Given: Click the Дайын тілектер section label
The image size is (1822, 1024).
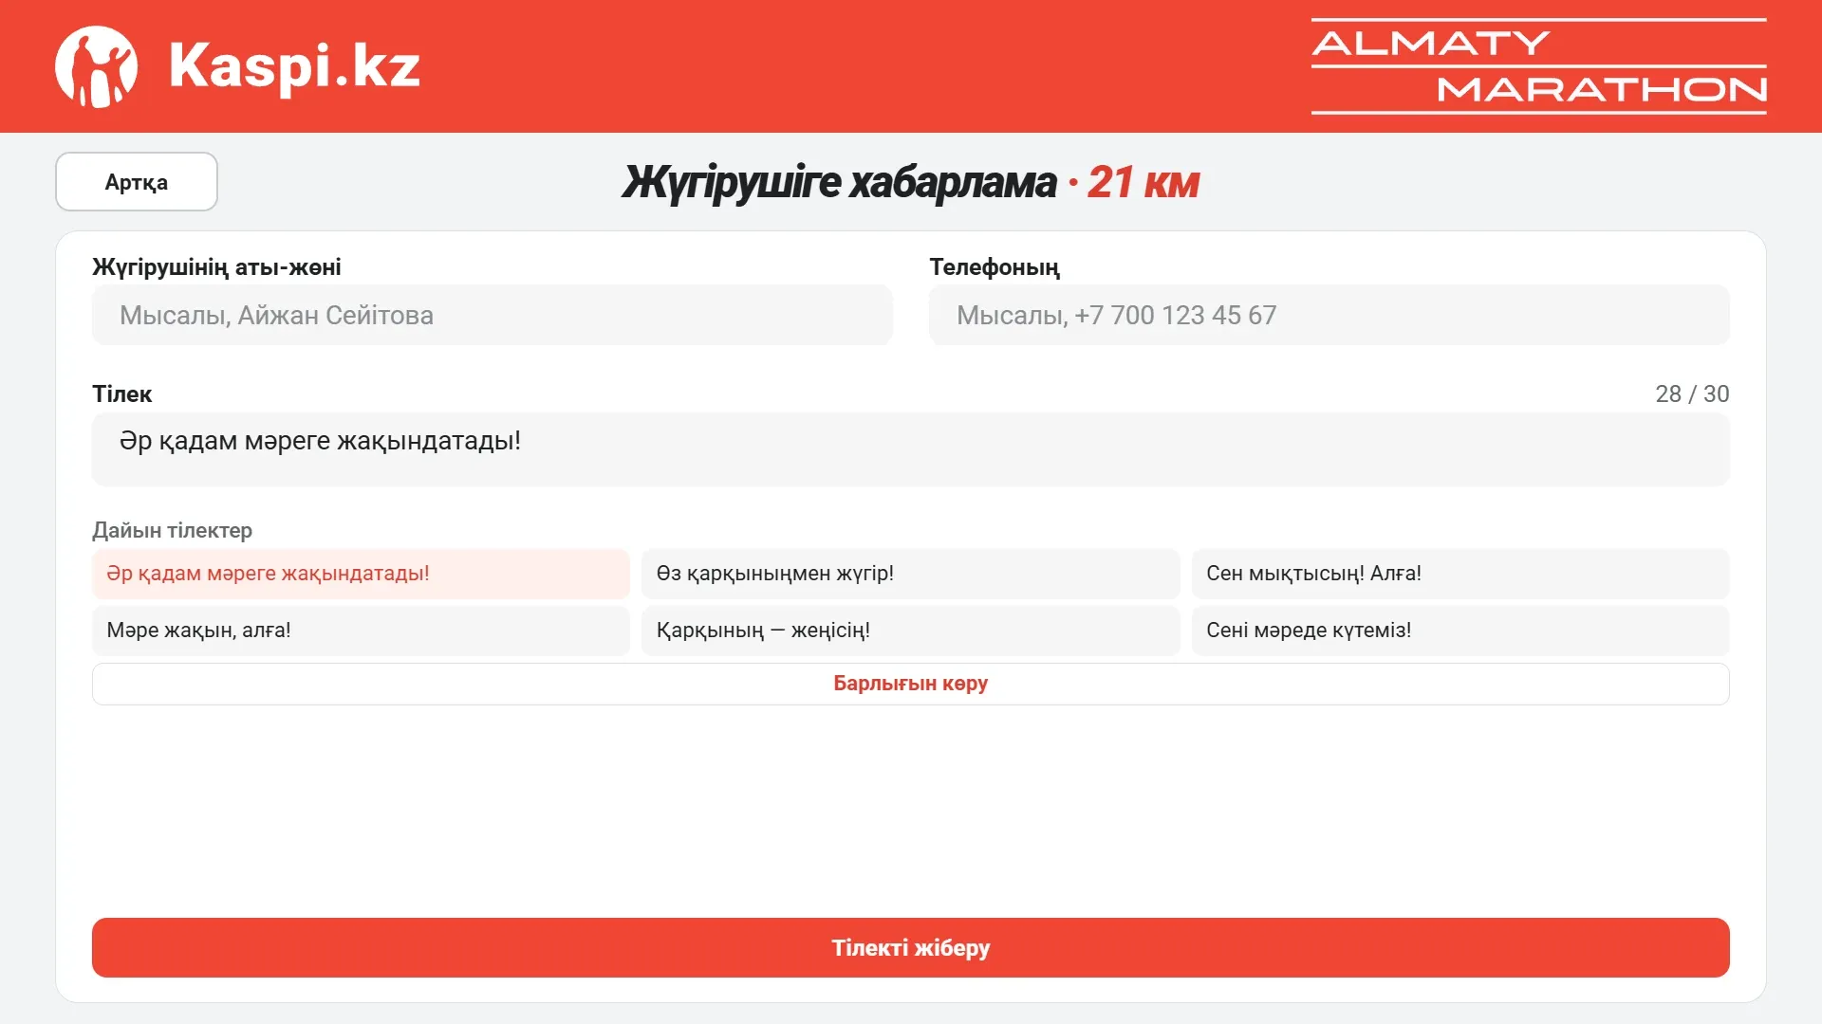Looking at the screenshot, I should [172, 530].
